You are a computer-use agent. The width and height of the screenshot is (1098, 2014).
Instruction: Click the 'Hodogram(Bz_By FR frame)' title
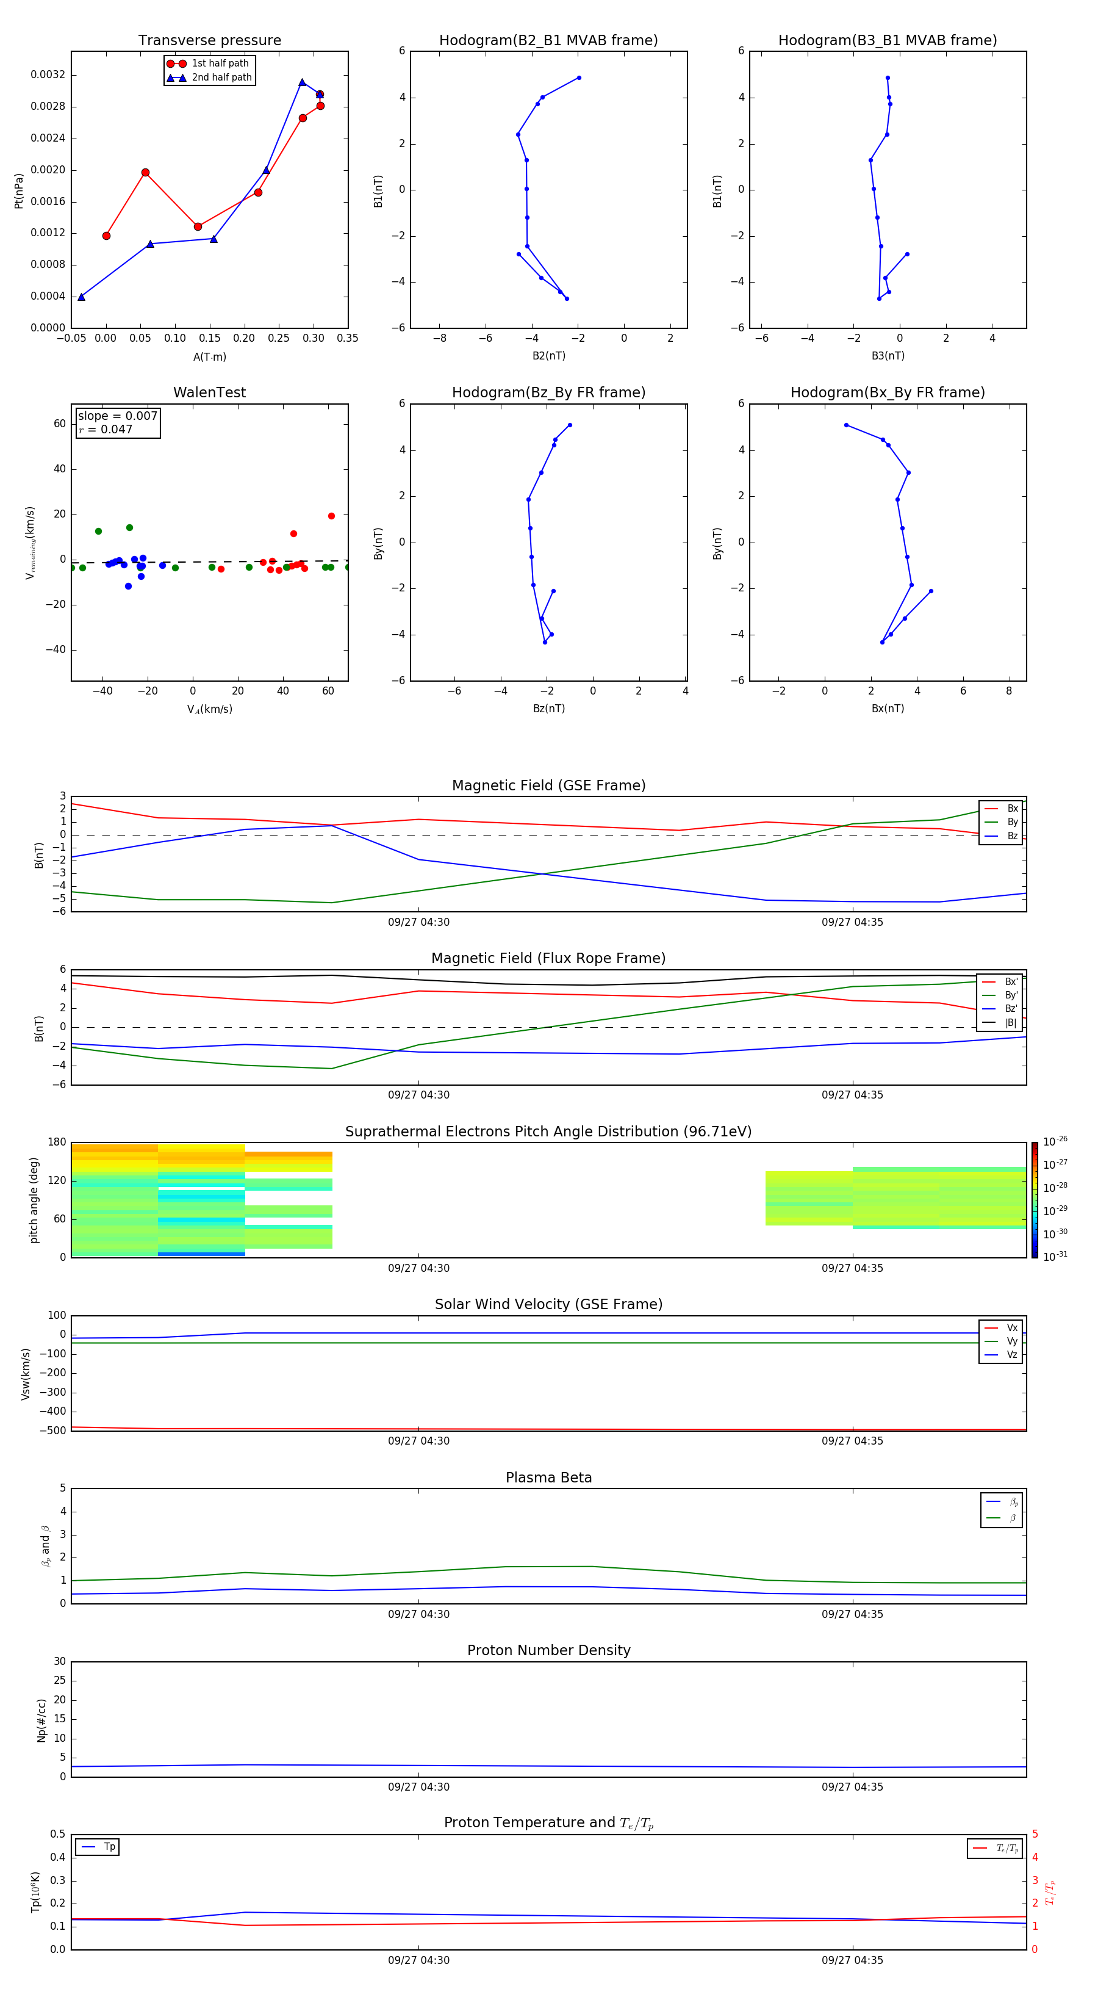[548, 392]
